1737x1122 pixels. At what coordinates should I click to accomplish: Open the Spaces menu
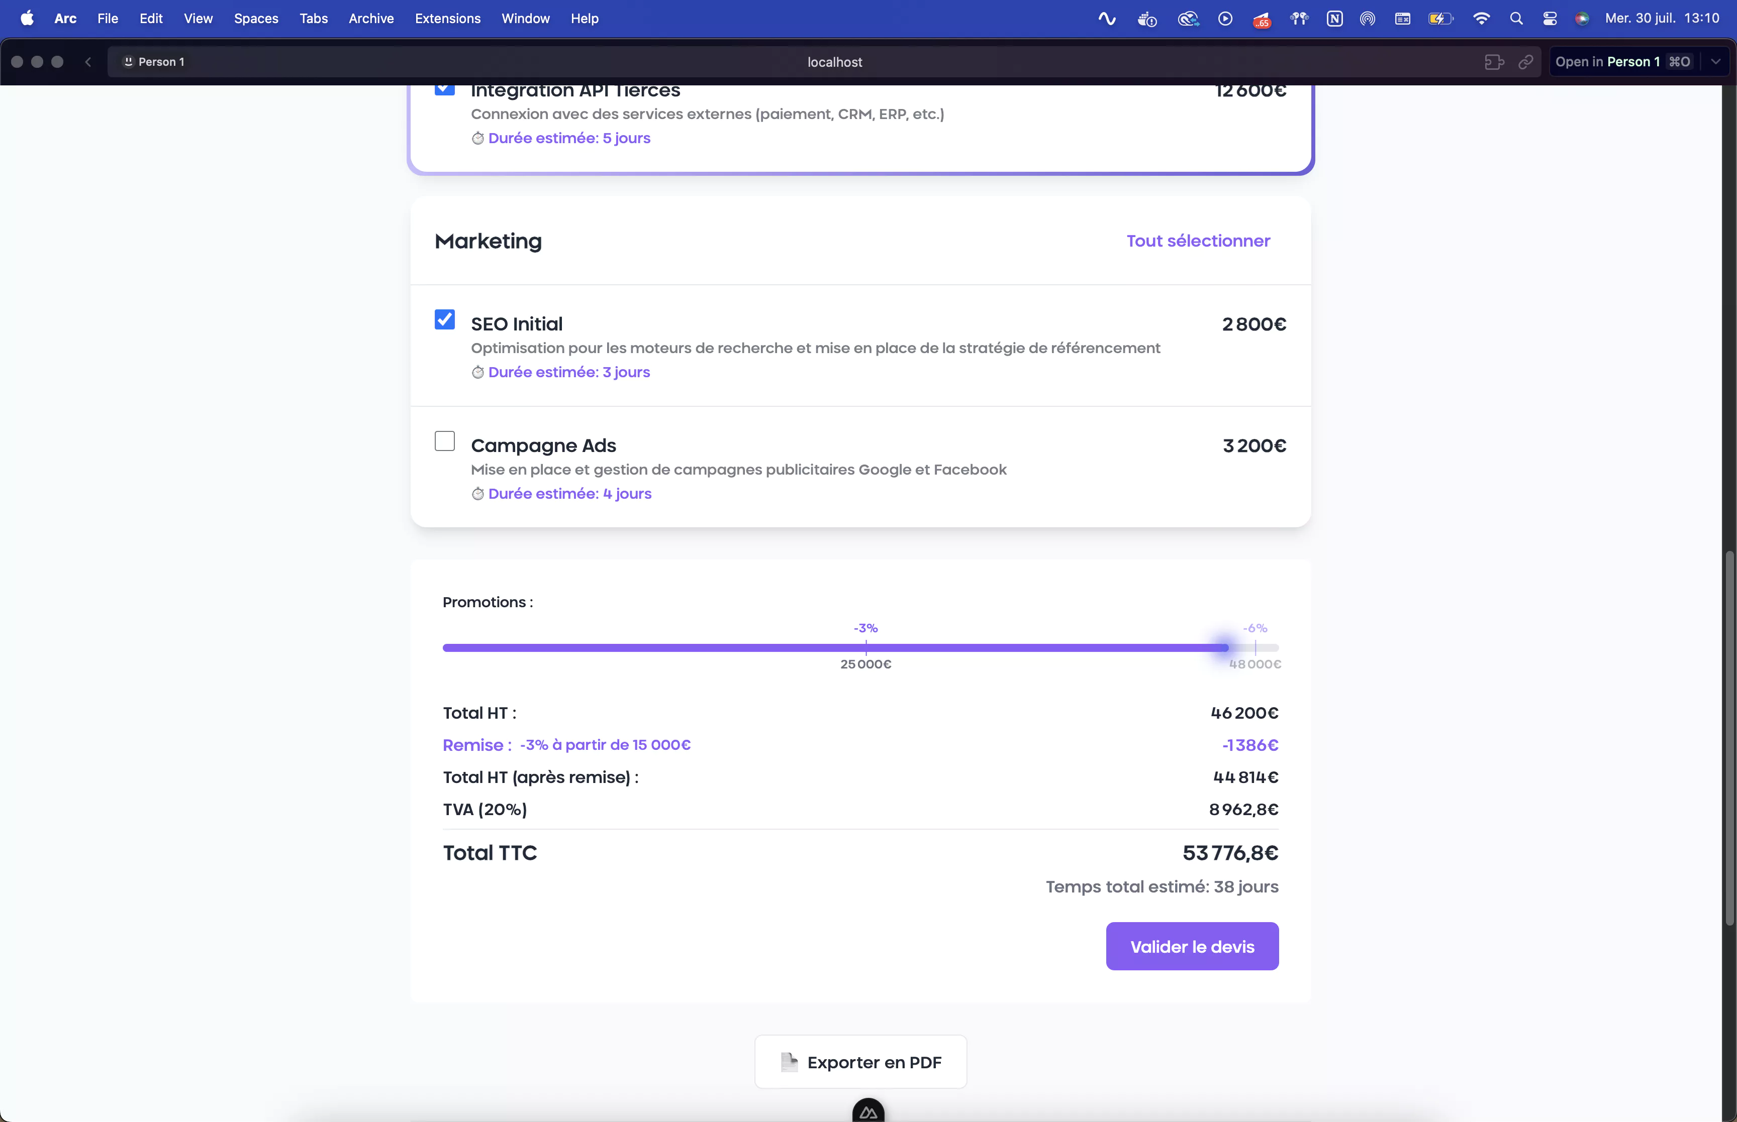pyautogui.click(x=256, y=19)
